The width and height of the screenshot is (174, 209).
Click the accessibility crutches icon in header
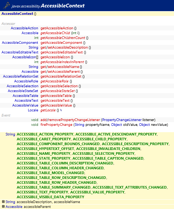point(6,6)
